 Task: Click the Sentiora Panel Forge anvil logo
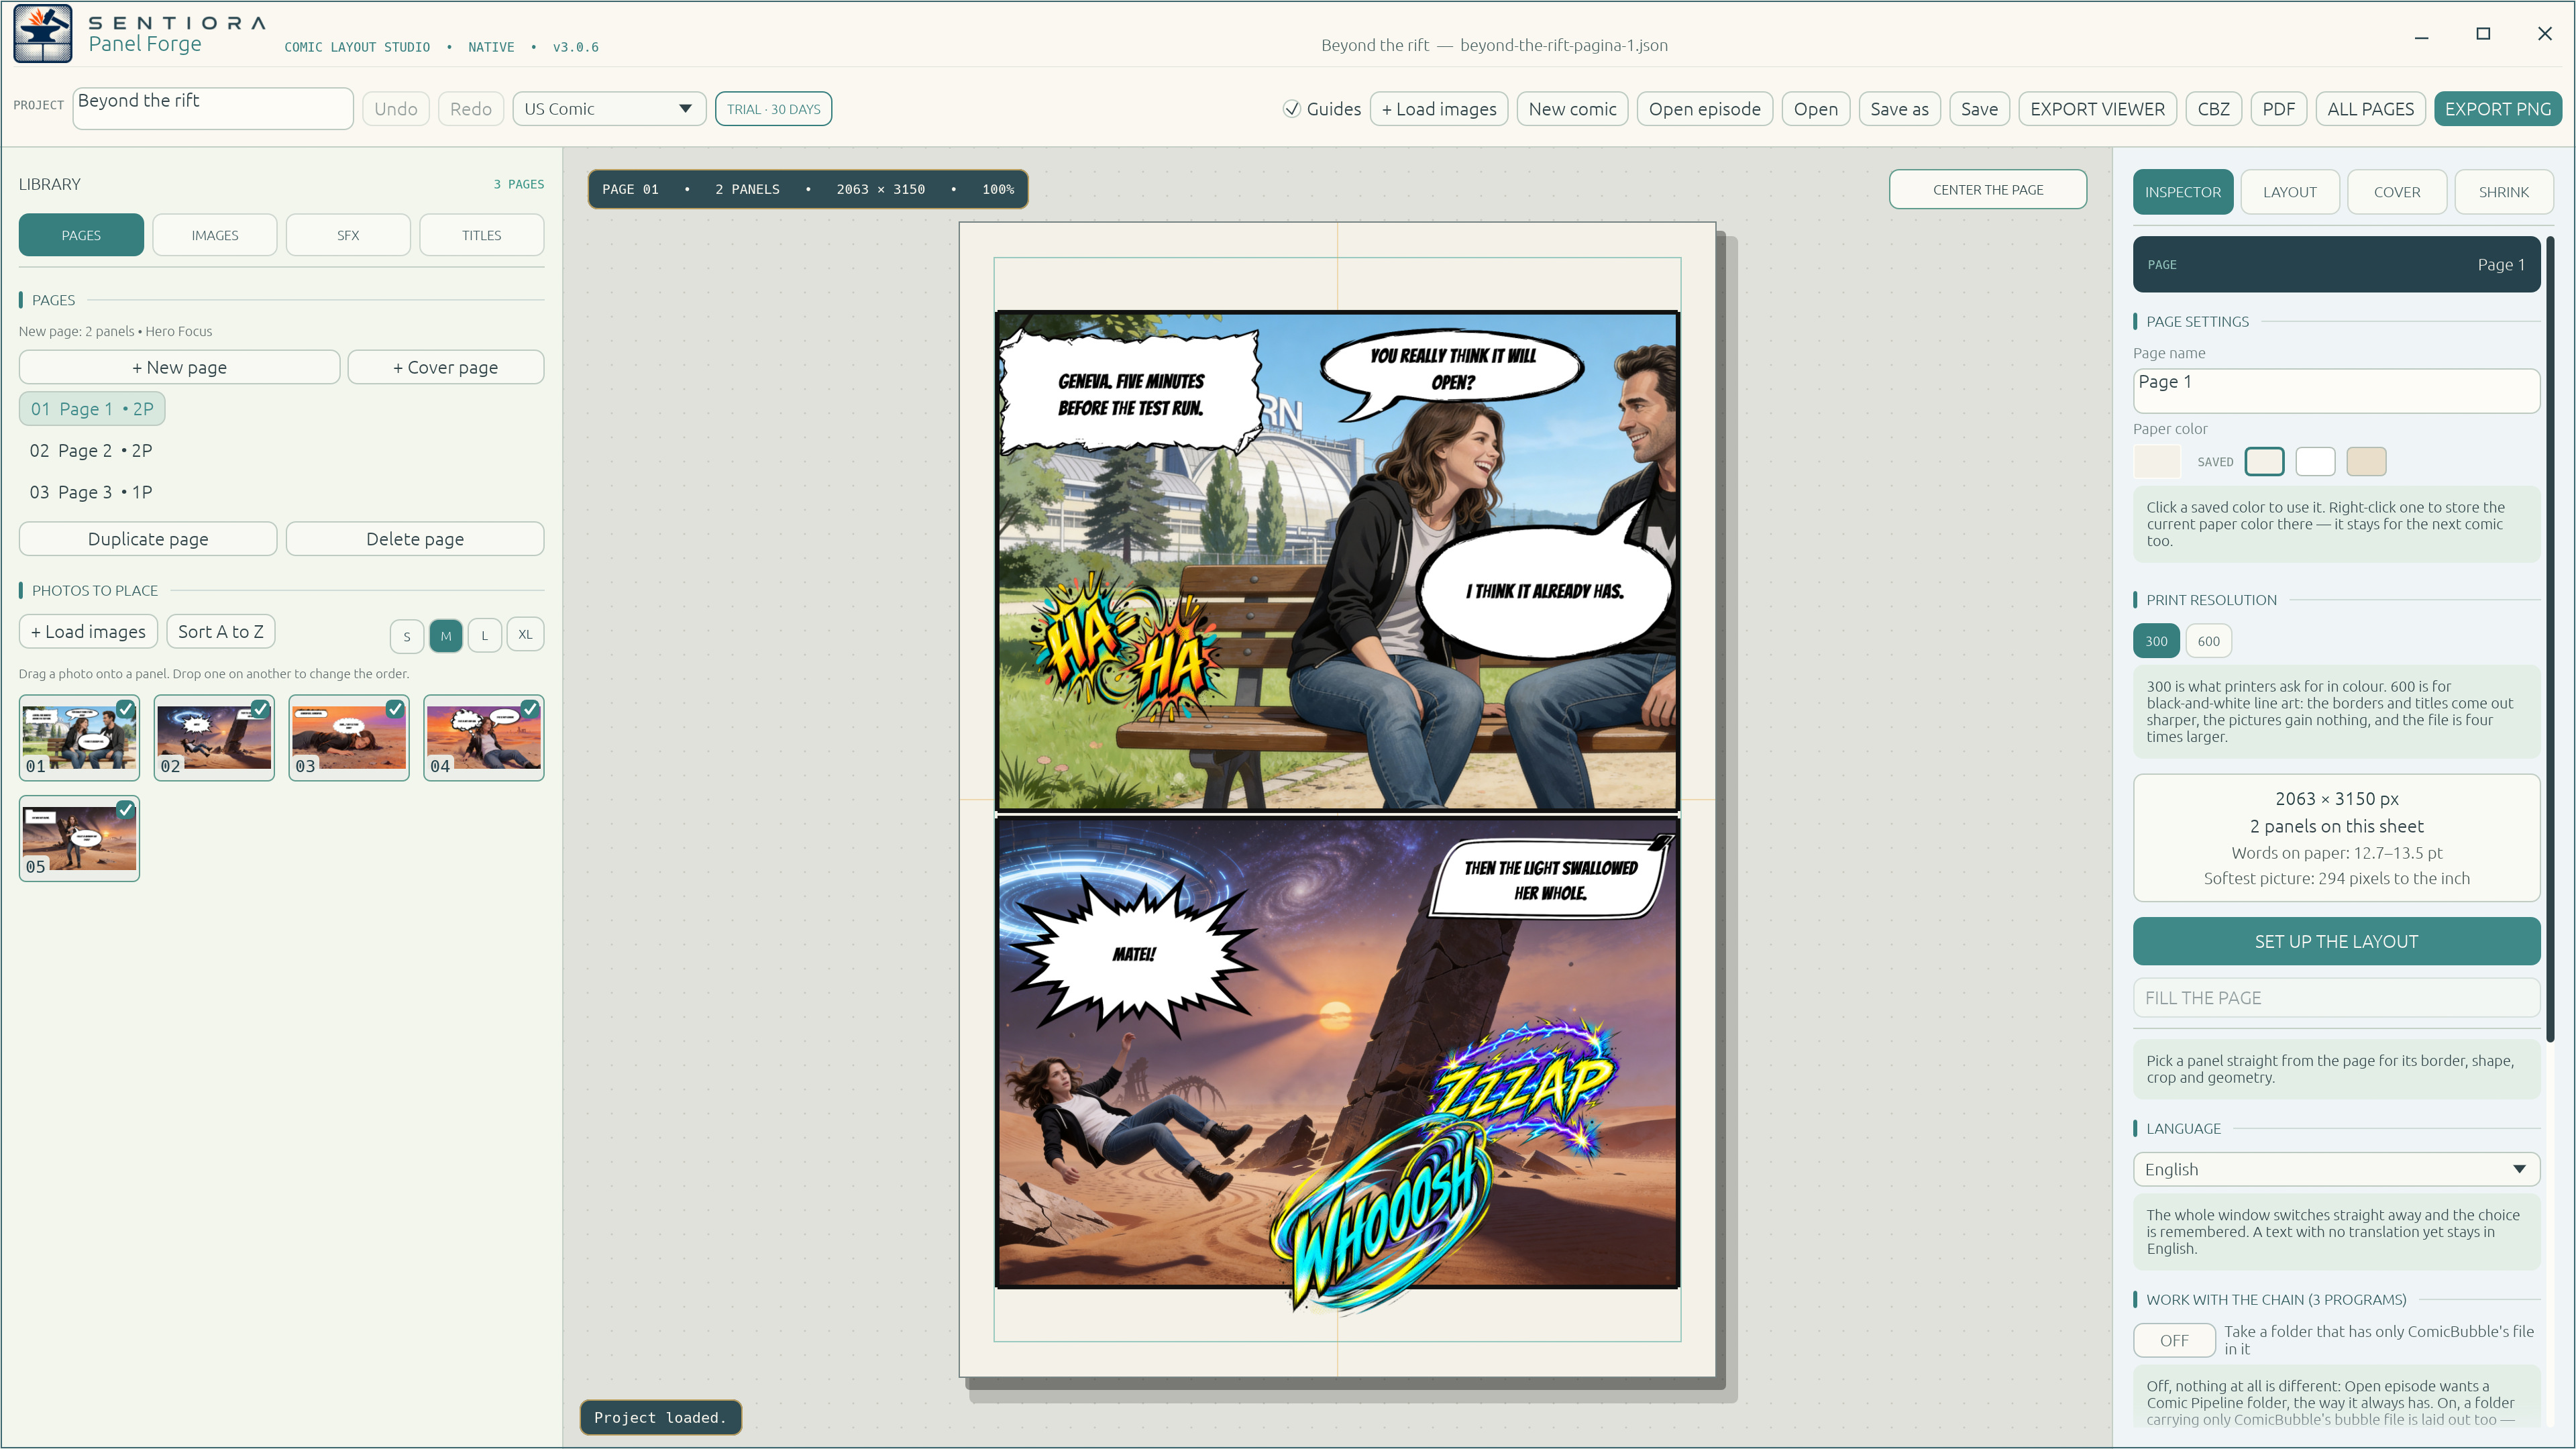coord(42,33)
